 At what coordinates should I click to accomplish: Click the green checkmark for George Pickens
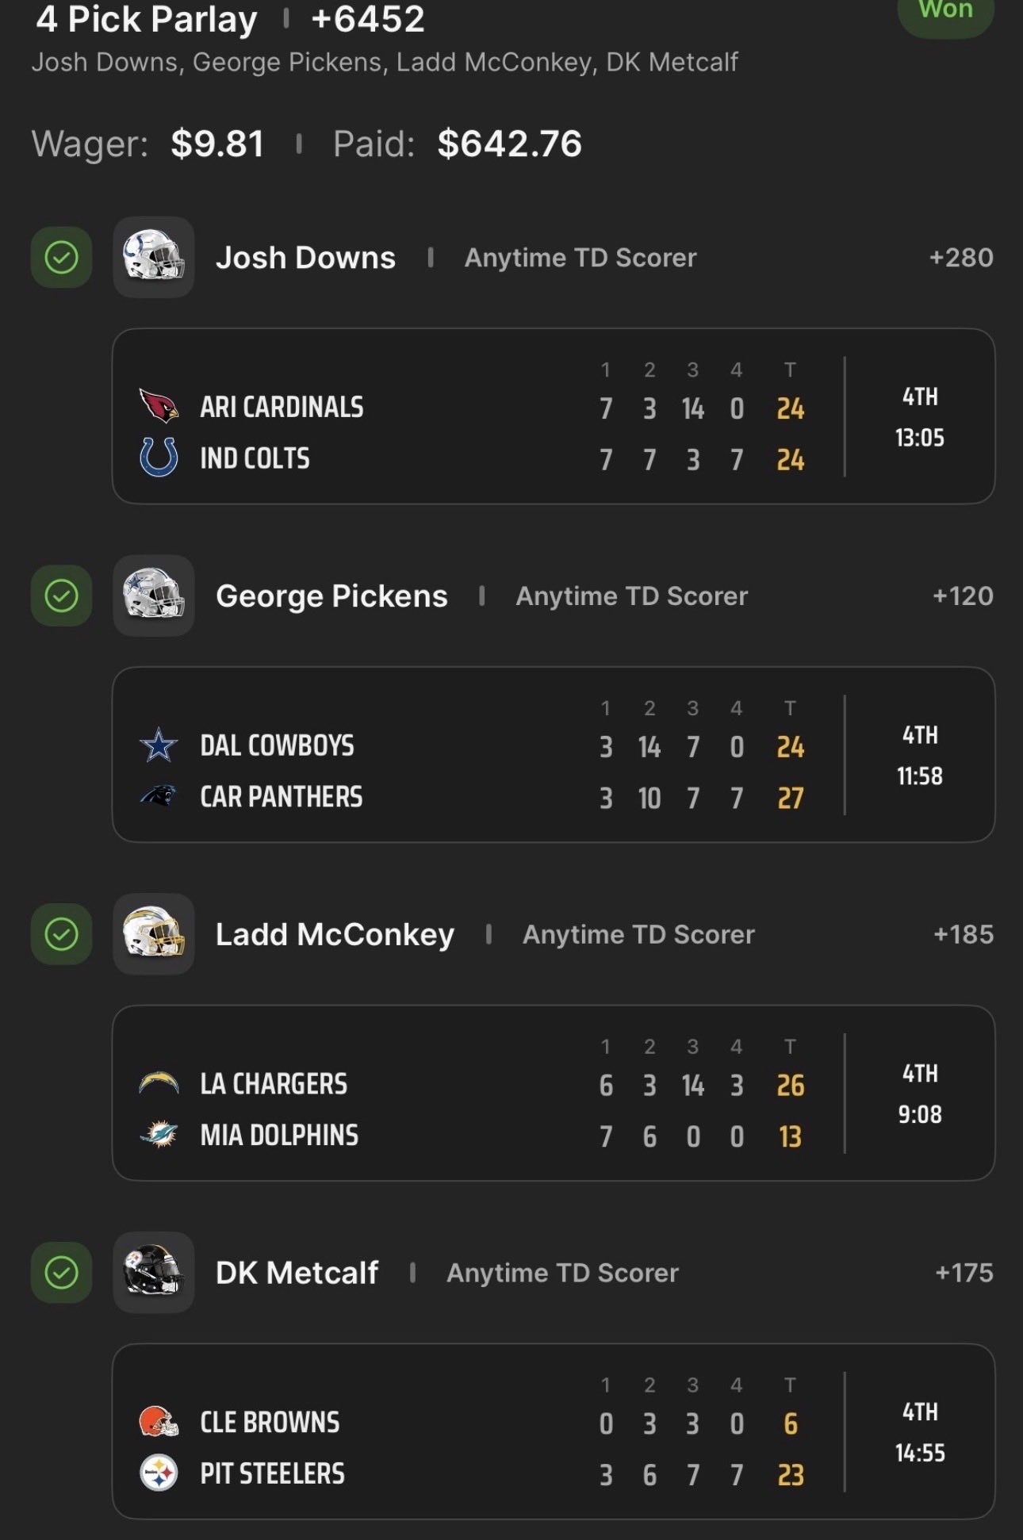(61, 596)
